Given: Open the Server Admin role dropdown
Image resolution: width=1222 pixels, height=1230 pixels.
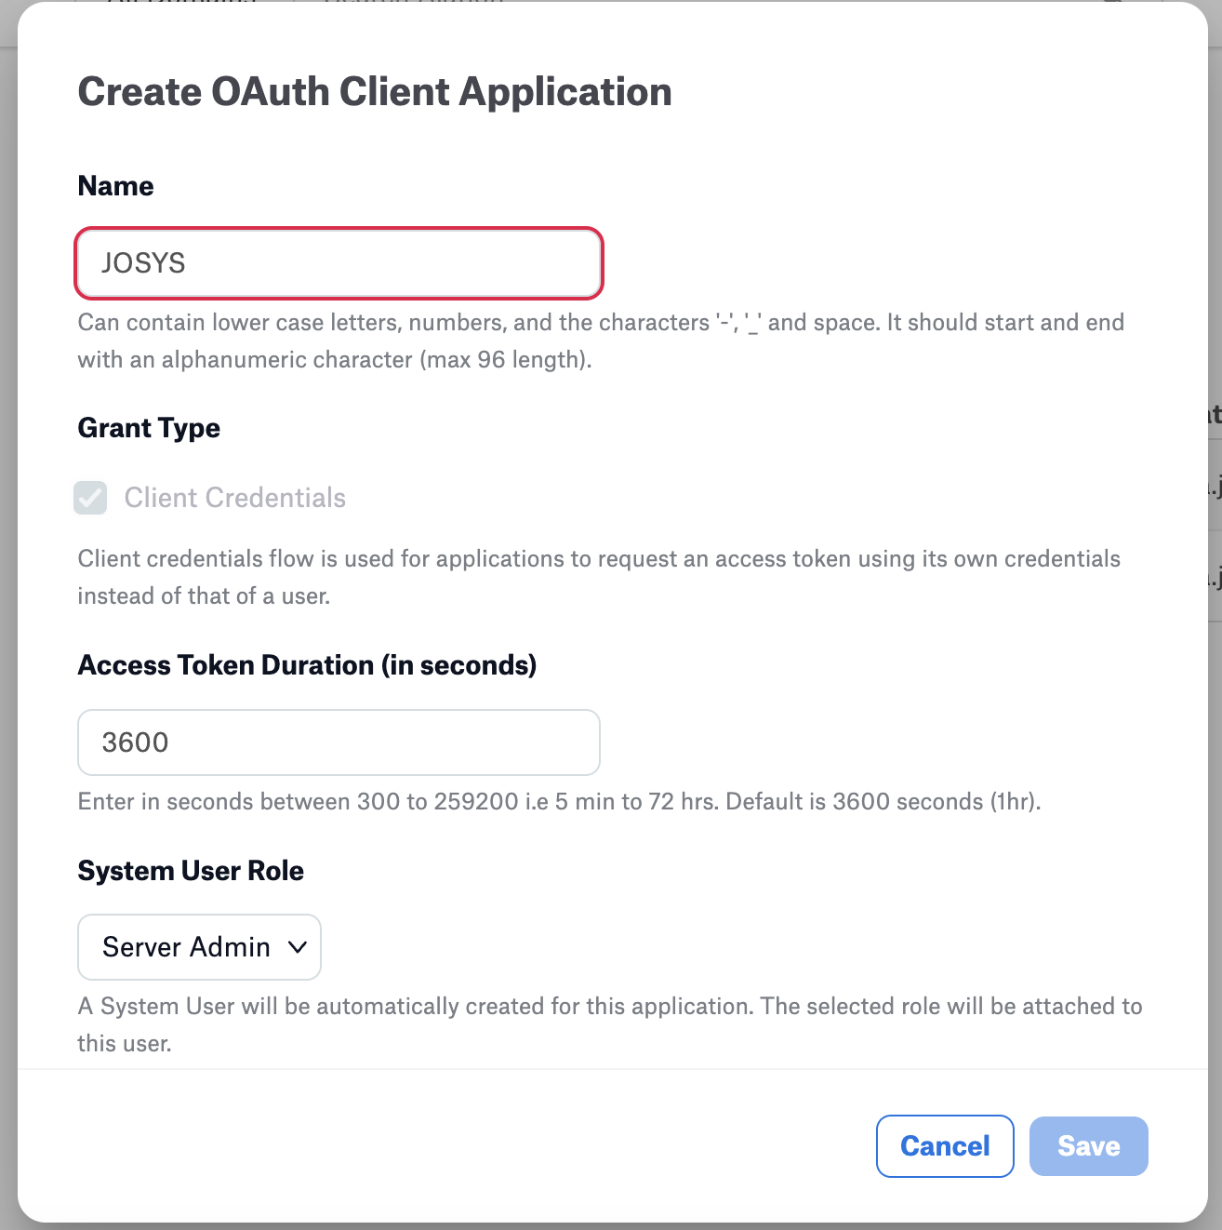Looking at the screenshot, I should [x=199, y=947].
